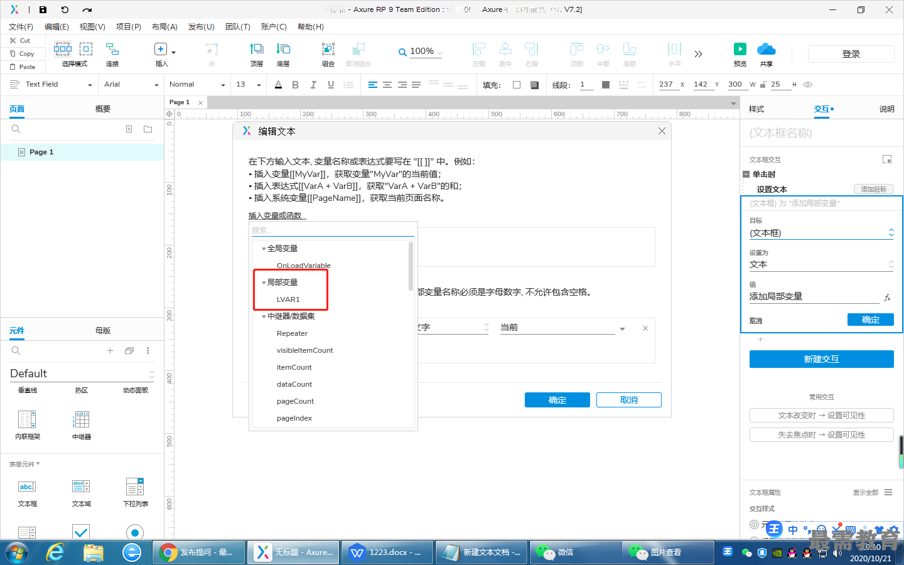Click the 插入变量或函数 link
This screenshot has height=565, width=904.
click(277, 216)
